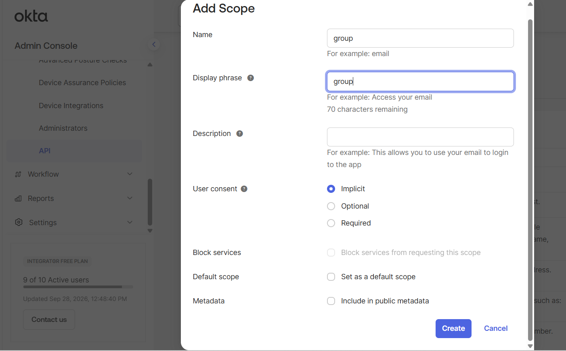Select the API menu item
The image size is (566, 351).
click(x=75, y=151)
